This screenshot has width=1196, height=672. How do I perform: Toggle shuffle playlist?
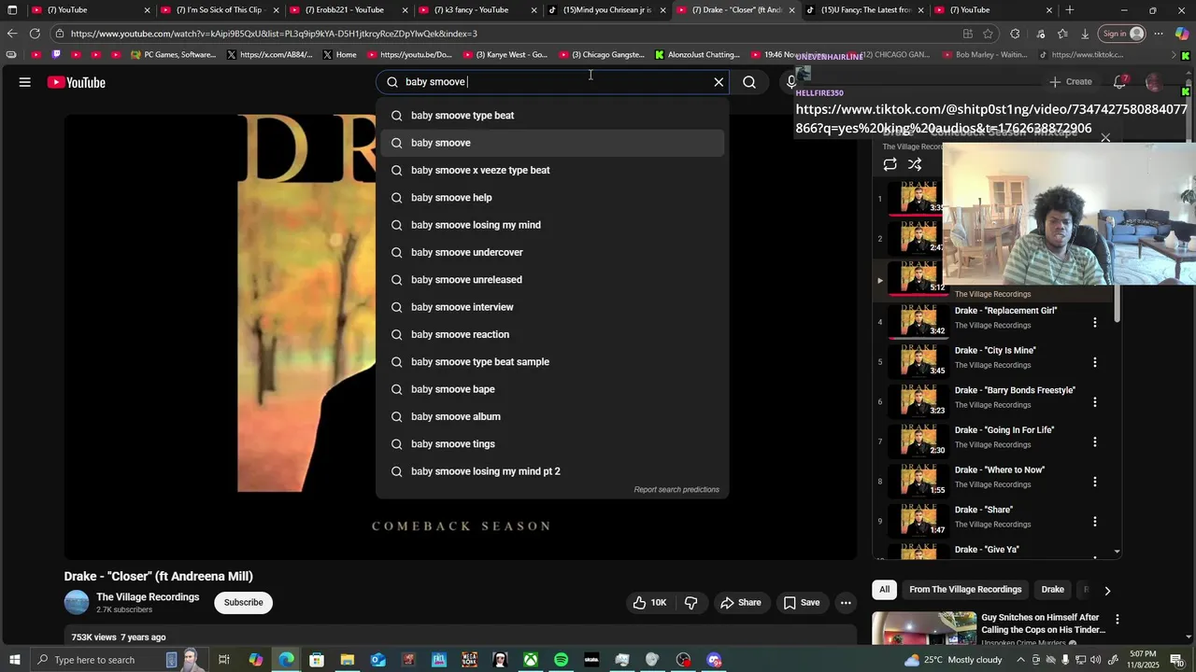[x=915, y=164]
